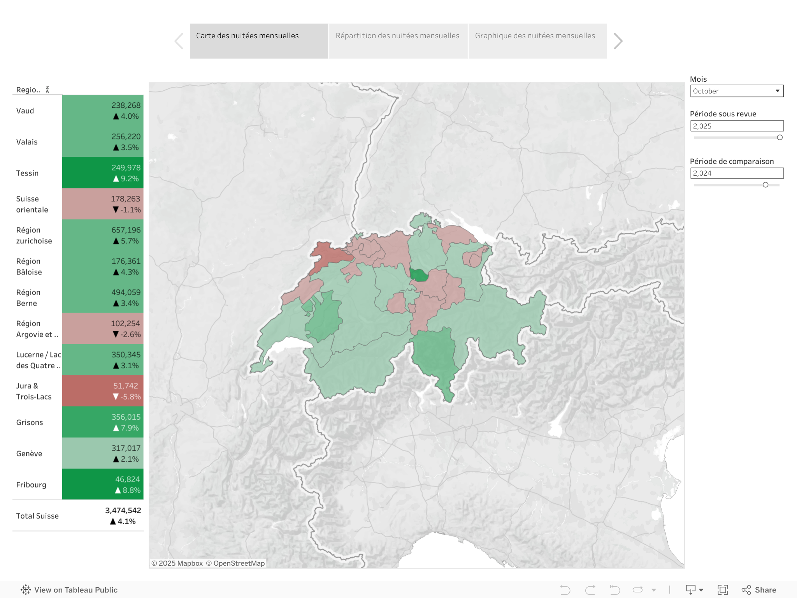Click the Refresh data icon
The height and width of the screenshot is (598, 797).
click(x=638, y=590)
